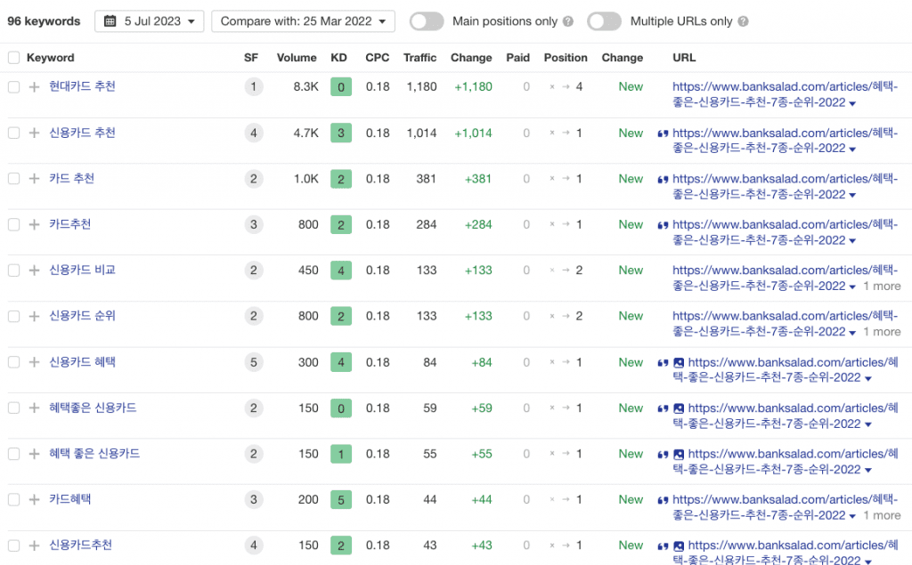Viewport: 912px width, 565px height.
Task: Open the 5 Jul 2023 date picker
Action: 149,21
